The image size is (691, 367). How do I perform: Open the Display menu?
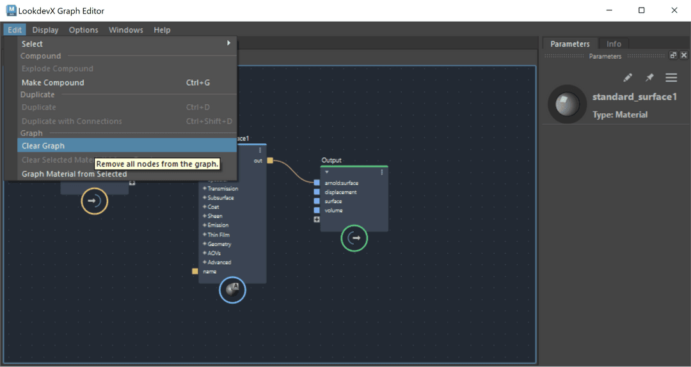45,30
